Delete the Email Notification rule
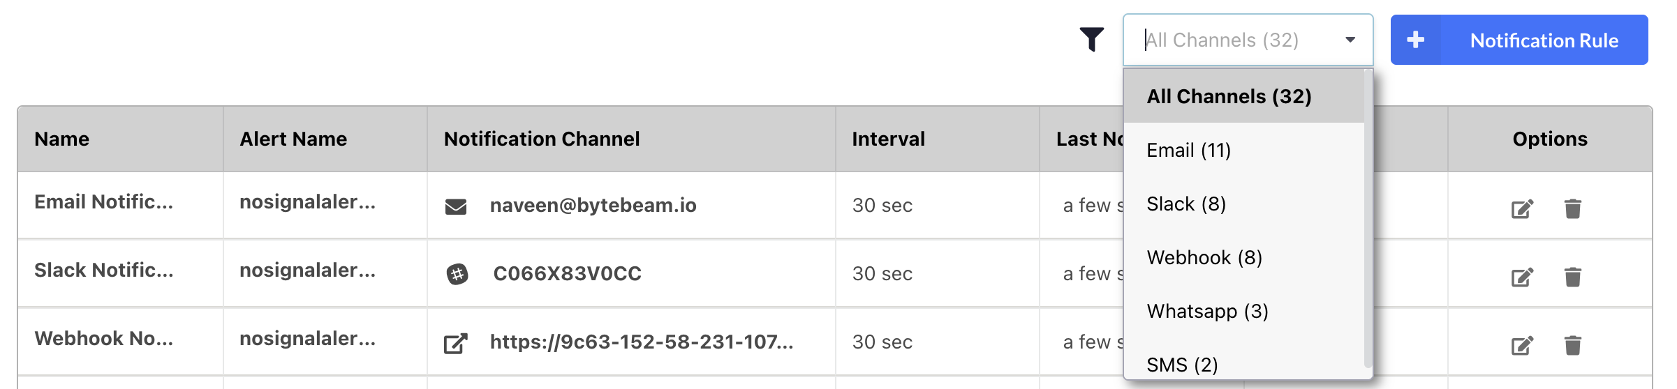 pos(1572,208)
